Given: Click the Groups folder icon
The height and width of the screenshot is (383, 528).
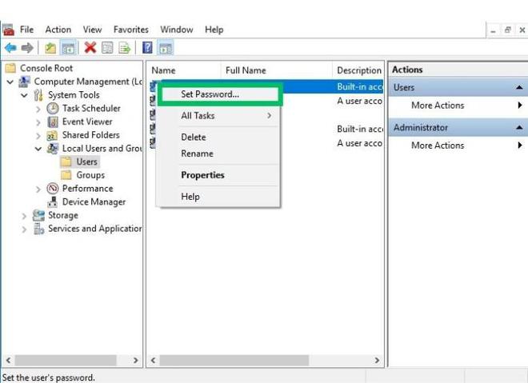Looking at the screenshot, I should pos(66,175).
